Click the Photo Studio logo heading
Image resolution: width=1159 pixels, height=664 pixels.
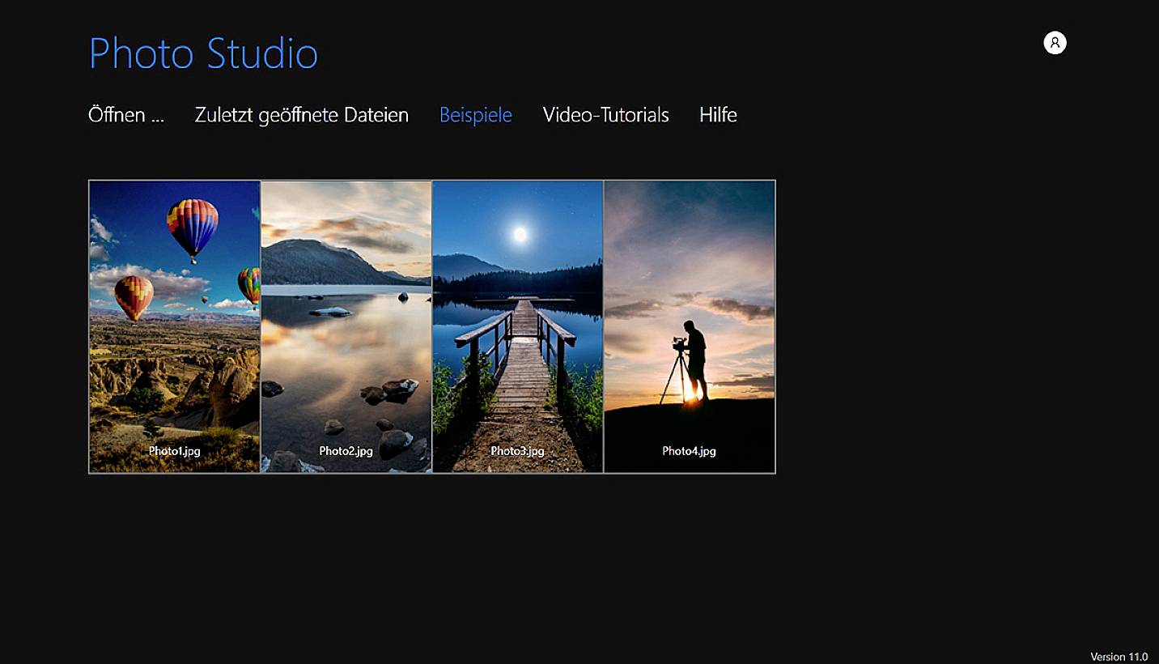pyautogui.click(x=202, y=53)
